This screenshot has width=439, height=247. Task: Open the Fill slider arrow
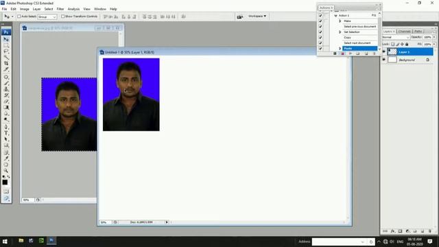click(434, 44)
